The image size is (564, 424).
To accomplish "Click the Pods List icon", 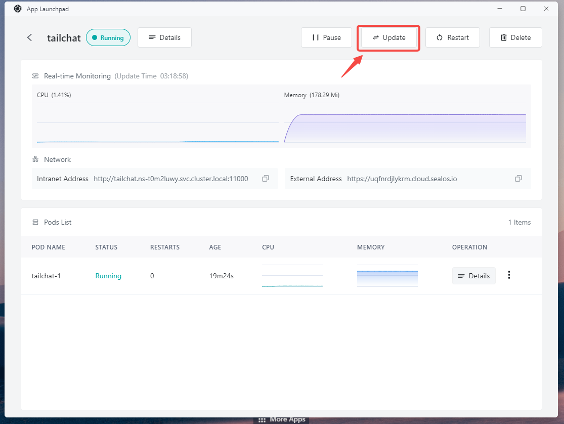I will click(35, 222).
